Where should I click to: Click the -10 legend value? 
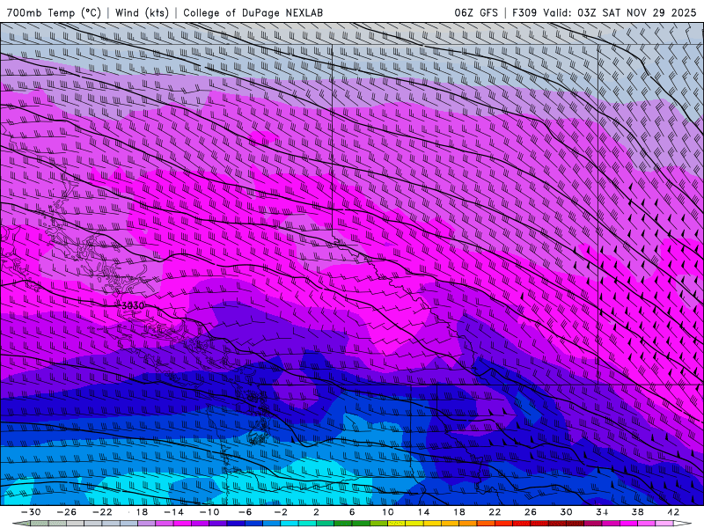pyautogui.click(x=209, y=512)
